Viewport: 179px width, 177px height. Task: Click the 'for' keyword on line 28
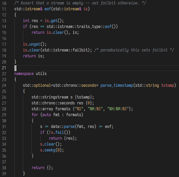[x=35, y=115]
